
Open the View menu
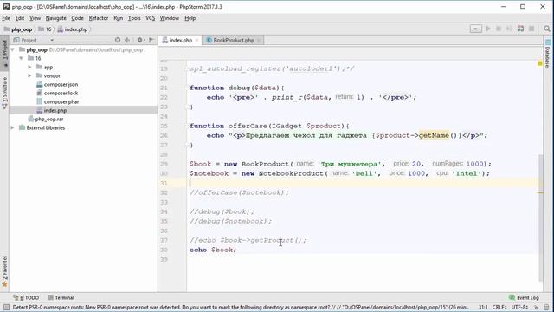click(35, 18)
